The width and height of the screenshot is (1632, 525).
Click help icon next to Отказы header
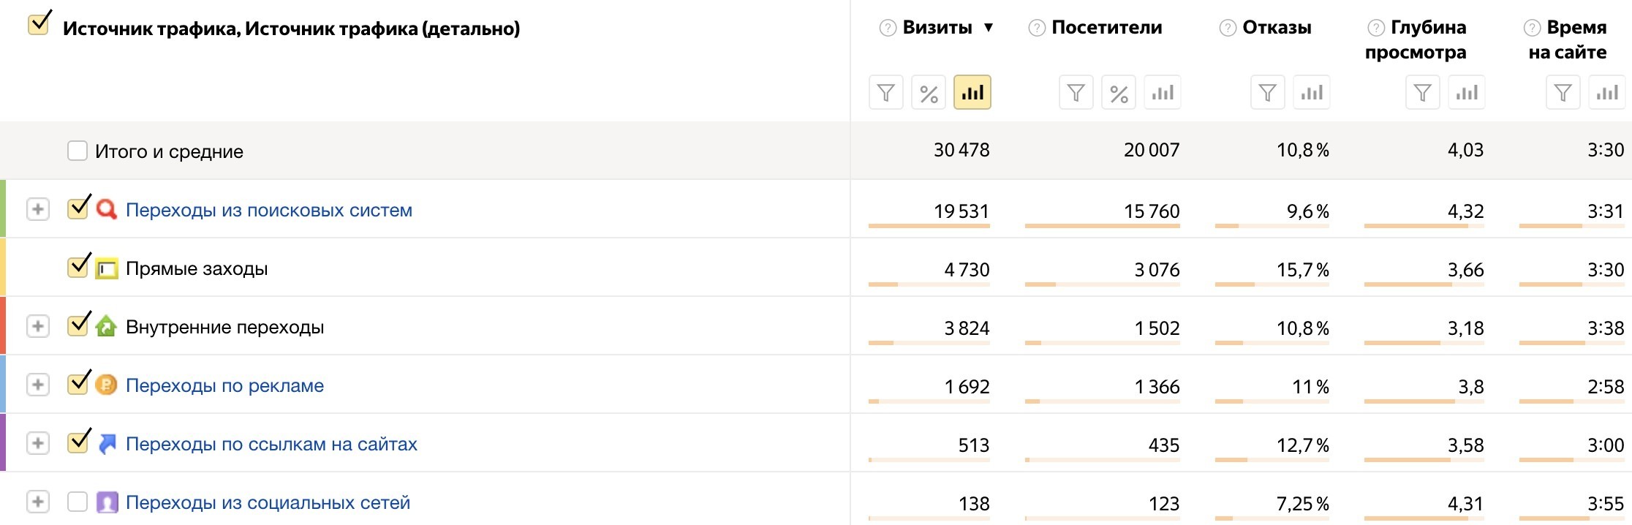pyautogui.click(x=1228, y=28)
